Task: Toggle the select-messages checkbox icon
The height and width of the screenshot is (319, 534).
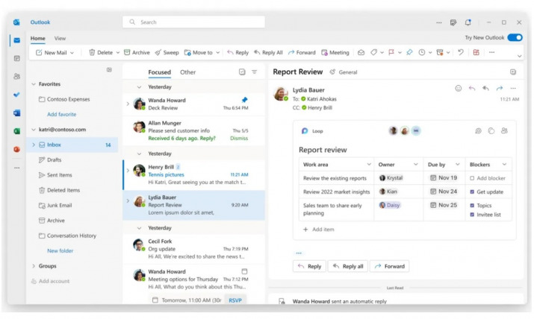Action: [242, 72]
